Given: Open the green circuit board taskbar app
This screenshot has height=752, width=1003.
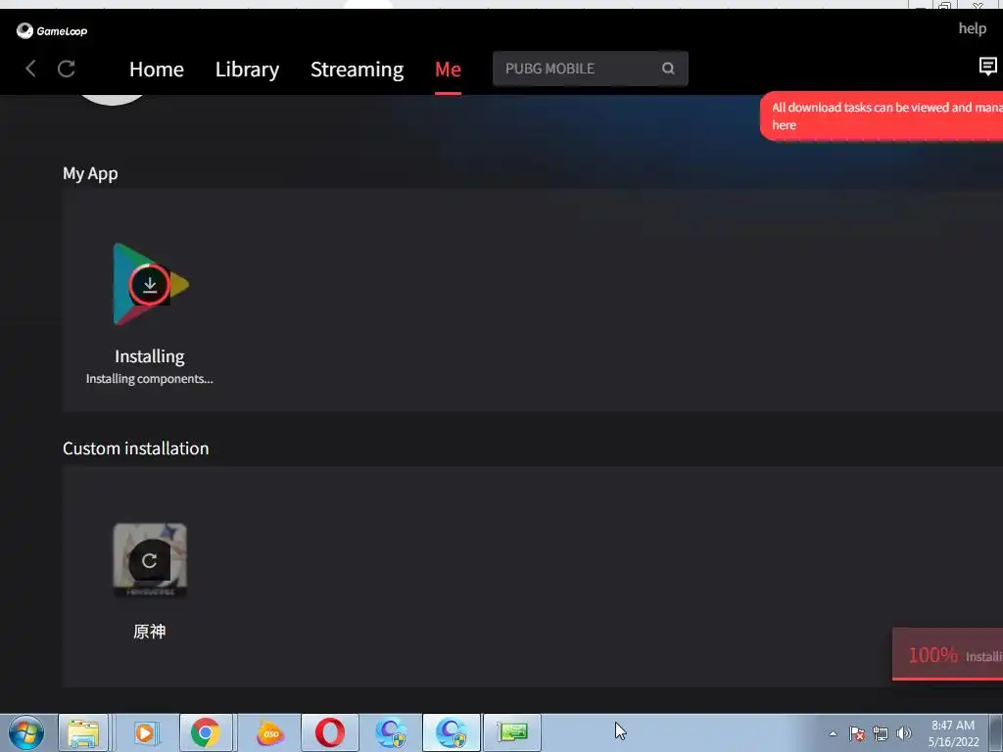Looking at the screenshot, I should click(x=512, y=732).
